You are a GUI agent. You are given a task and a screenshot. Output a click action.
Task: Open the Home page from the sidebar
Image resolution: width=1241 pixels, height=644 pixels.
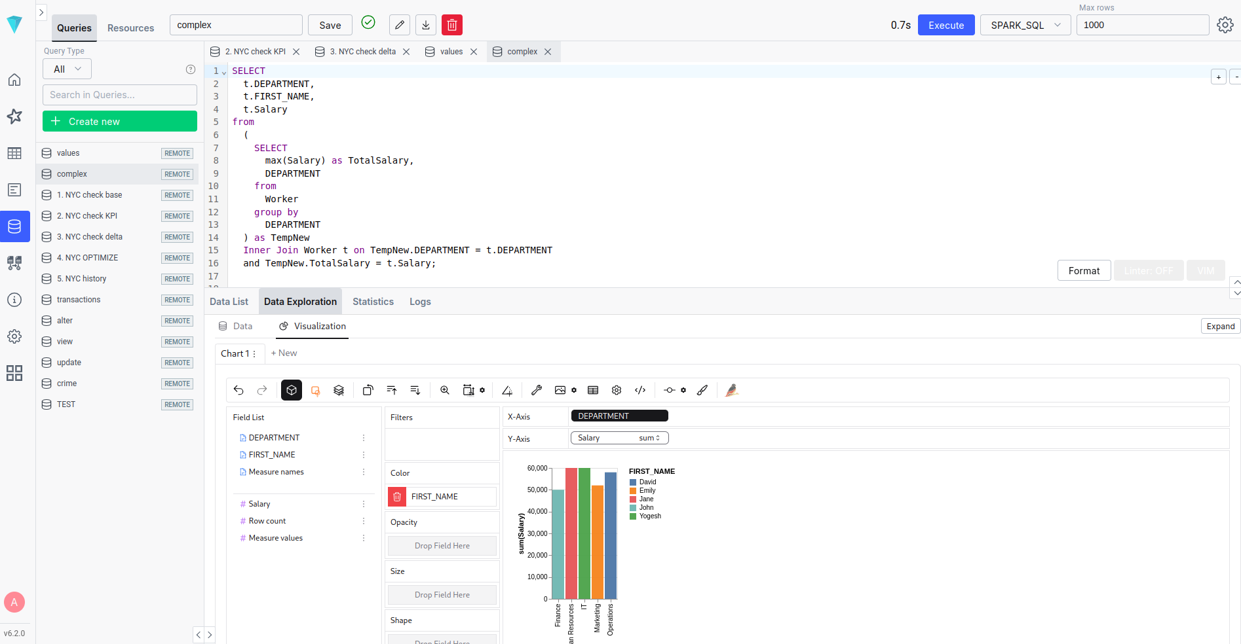pos(14,79)
